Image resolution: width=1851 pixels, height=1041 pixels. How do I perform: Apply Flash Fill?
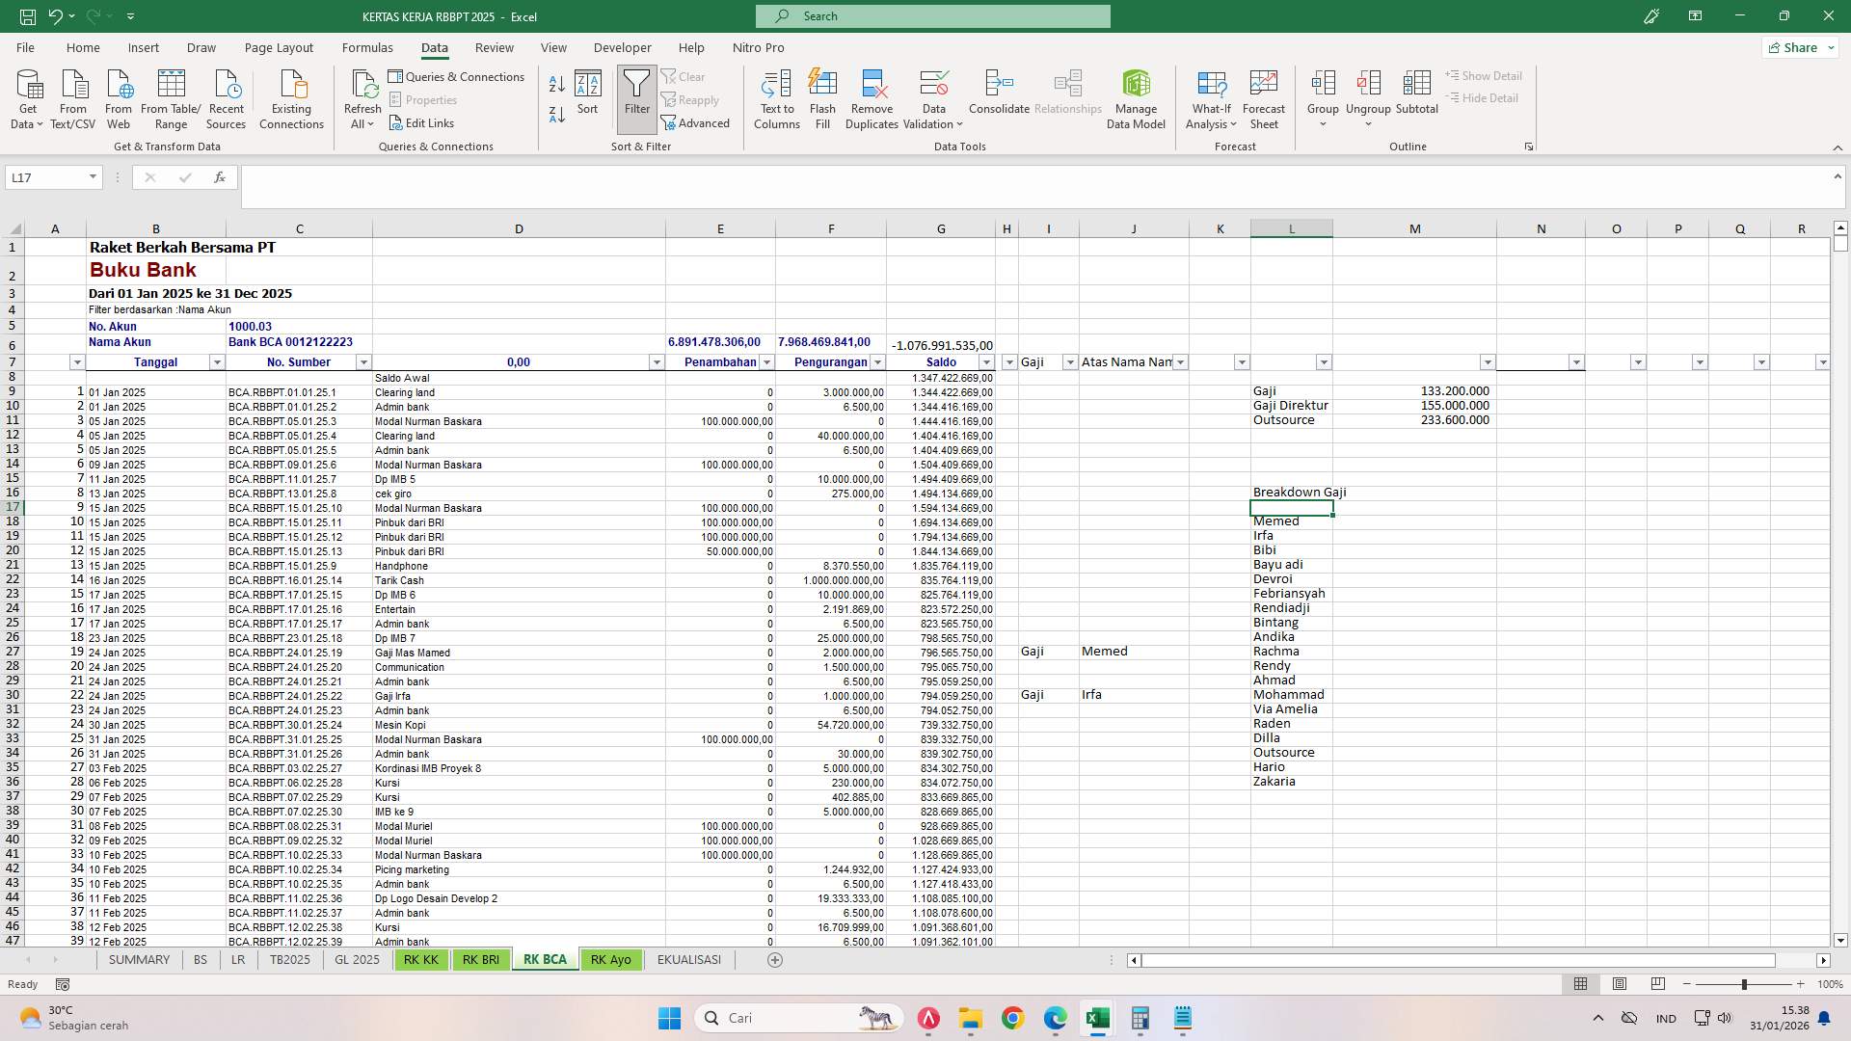(x=822, y=99)
